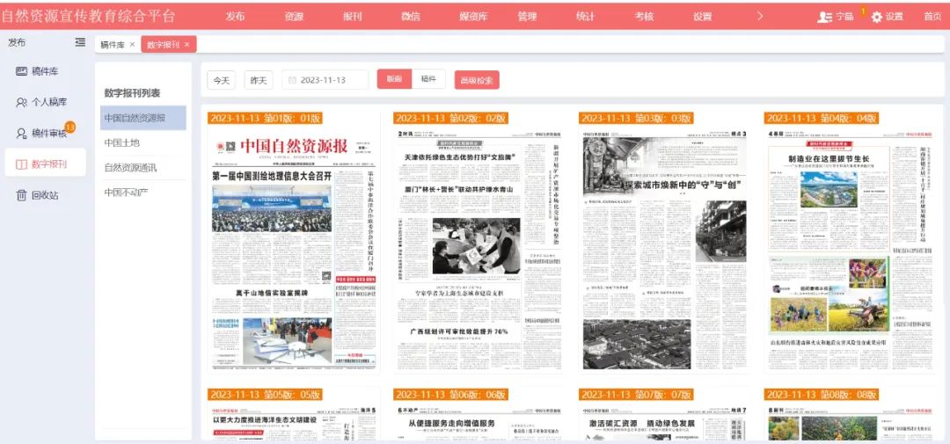Close the 稿件库 tab

coord(132,45)
